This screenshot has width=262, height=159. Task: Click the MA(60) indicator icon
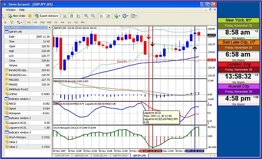click(7, 85)
